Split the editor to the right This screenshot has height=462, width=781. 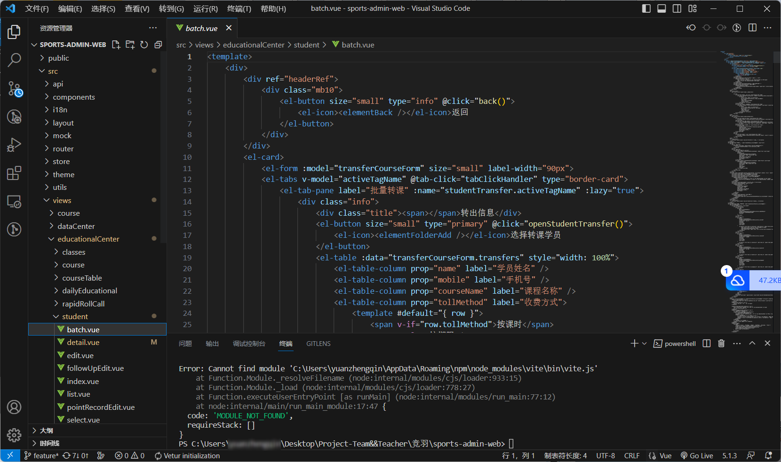click(x=752, y=28)
